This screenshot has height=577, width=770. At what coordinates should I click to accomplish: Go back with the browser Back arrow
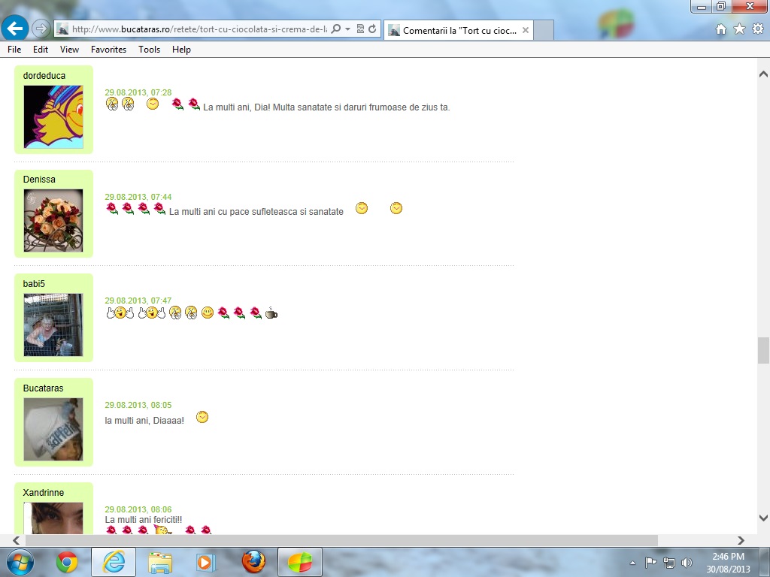[x=16, y=29]
